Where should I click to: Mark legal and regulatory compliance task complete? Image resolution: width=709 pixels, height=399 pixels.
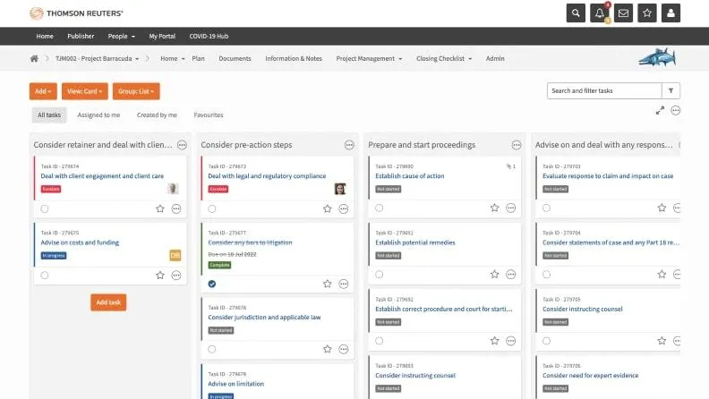click(x=211, y=208)
